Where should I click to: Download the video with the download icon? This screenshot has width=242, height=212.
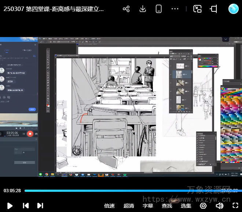point(143,9)
